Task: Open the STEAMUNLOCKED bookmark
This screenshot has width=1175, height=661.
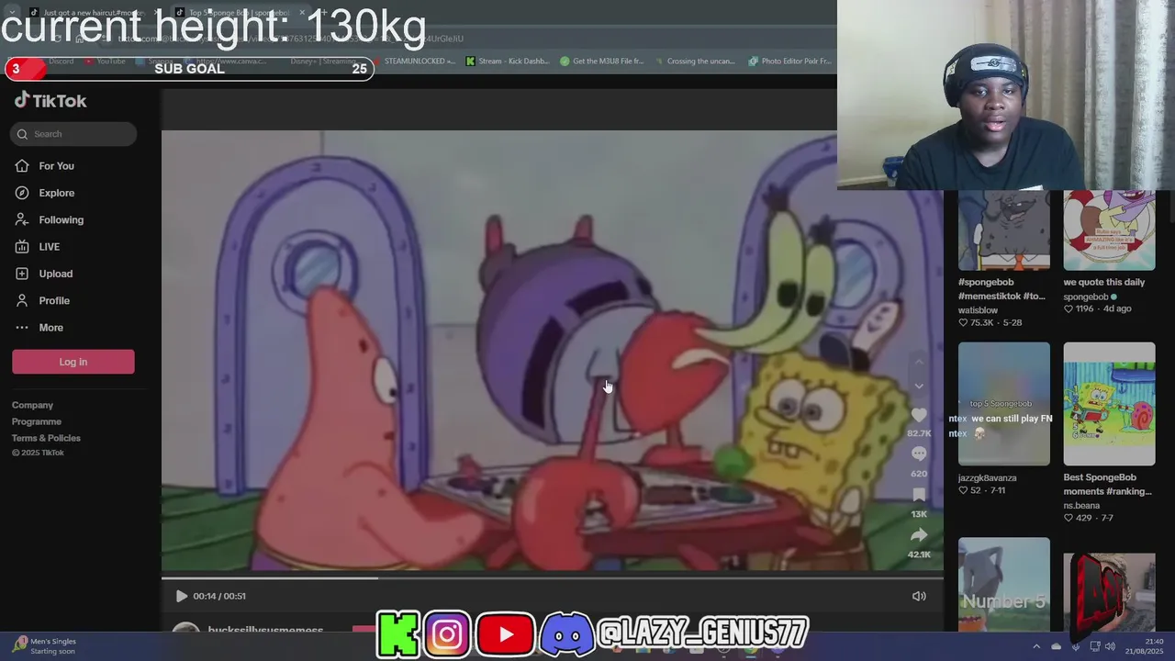Action: point(413,62)
